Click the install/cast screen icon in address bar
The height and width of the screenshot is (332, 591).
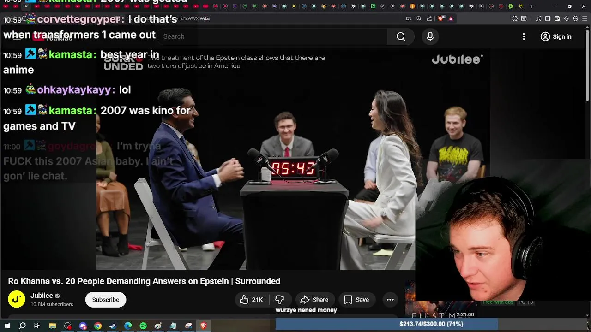pos(409,18)
